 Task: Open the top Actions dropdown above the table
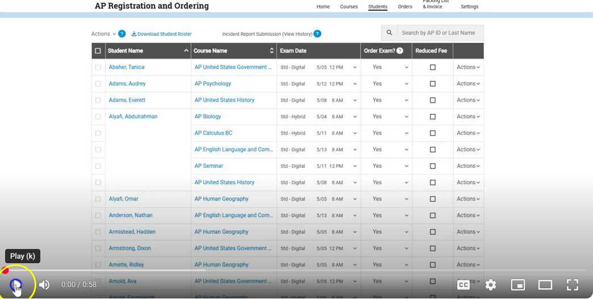(103, 34)
